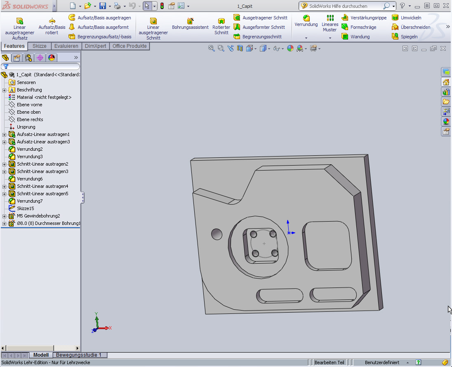
Task: Open Verrundung dropdown arrow
Action: pos(306,38)
